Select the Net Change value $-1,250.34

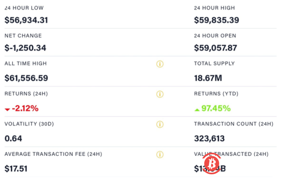tap(25, 48)
